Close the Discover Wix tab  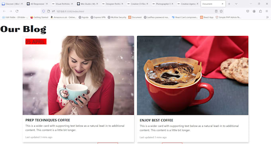pyautogui.click(x=22, y=4)
